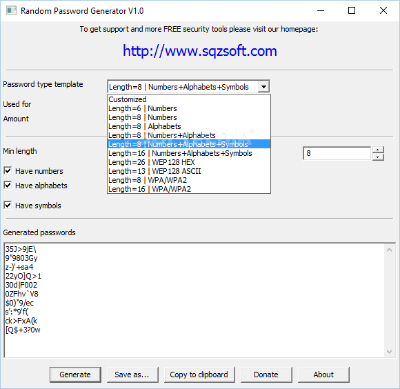Click password line 9"9803Gy
Image resolution: width=400 pixels, height=389 pixels.
tap(21, 258)
